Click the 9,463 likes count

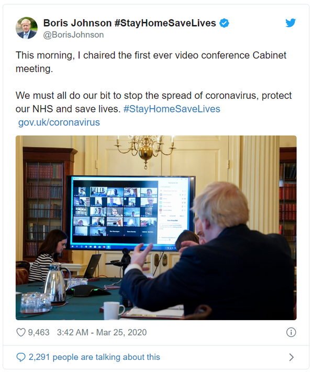(x=39, y=332)
